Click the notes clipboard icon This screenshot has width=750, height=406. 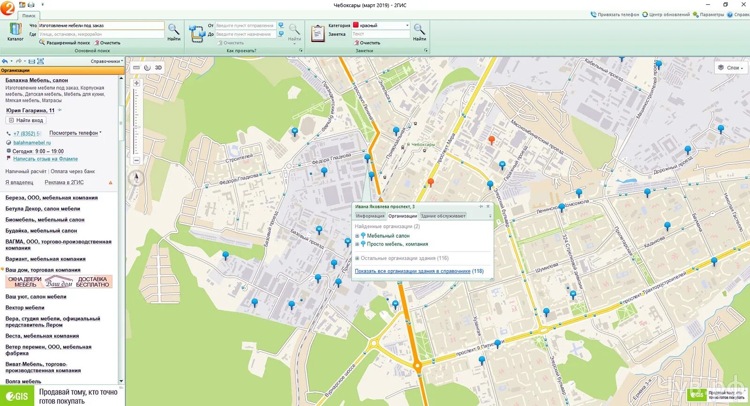click(x=318, y=33)
